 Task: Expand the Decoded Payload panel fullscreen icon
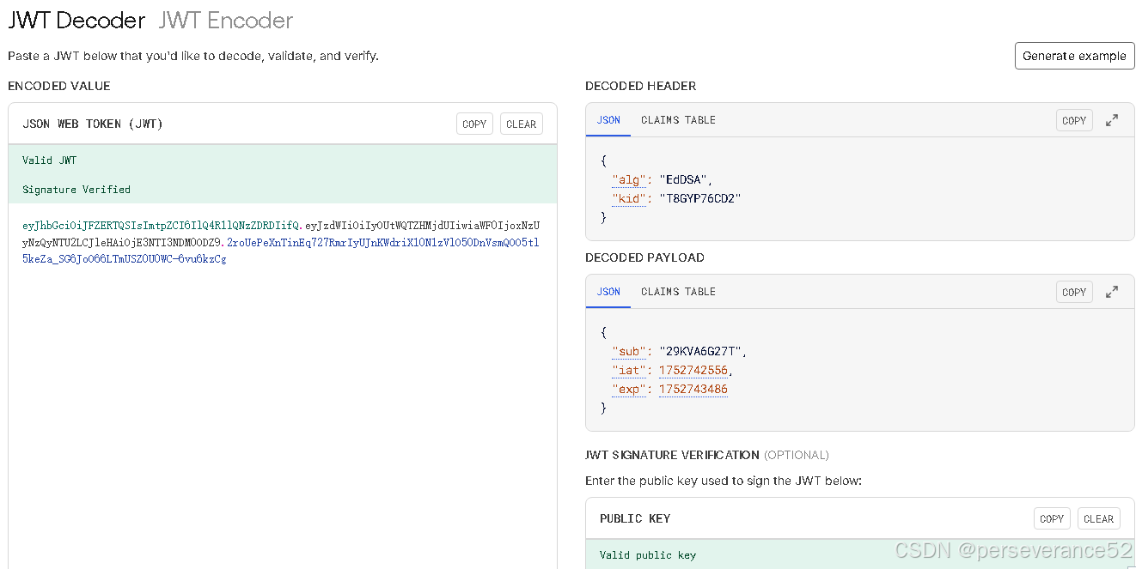[1112, 292]
